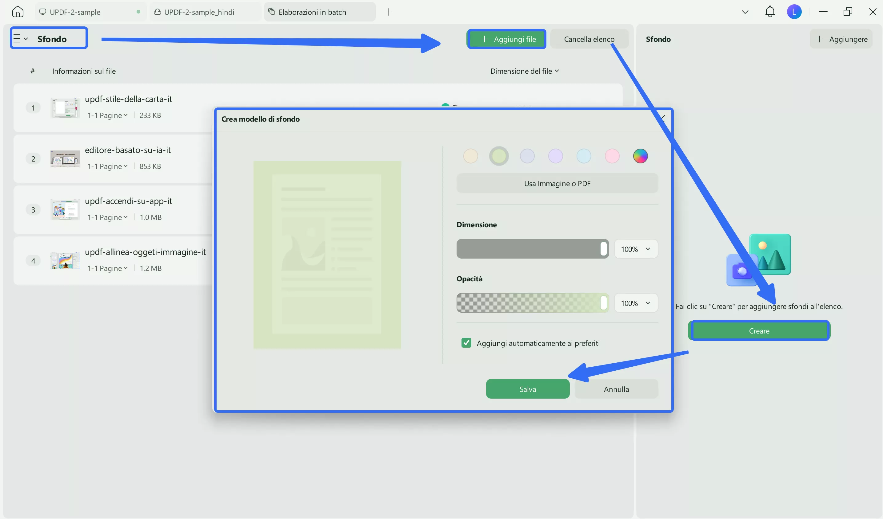This screenshot has width=883, height=519.
Task: Click 'Usa Immagine o PDF' button
Action: [557, 183]
